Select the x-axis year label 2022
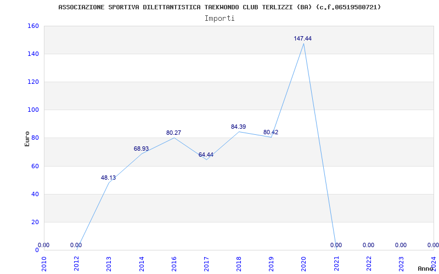This screenshot has height=274, width=439. tap(369, 264)
